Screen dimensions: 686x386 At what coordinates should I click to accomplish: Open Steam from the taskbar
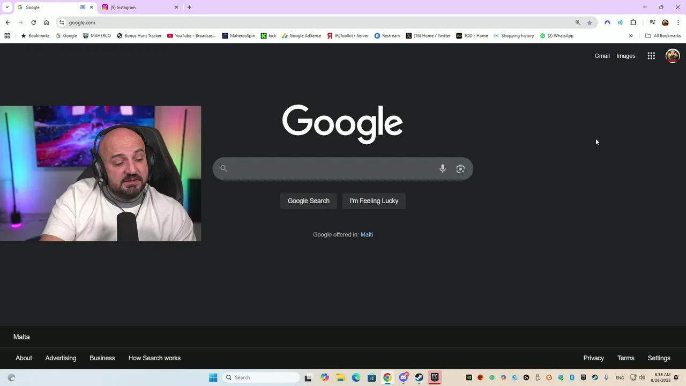tap(419, 377)
